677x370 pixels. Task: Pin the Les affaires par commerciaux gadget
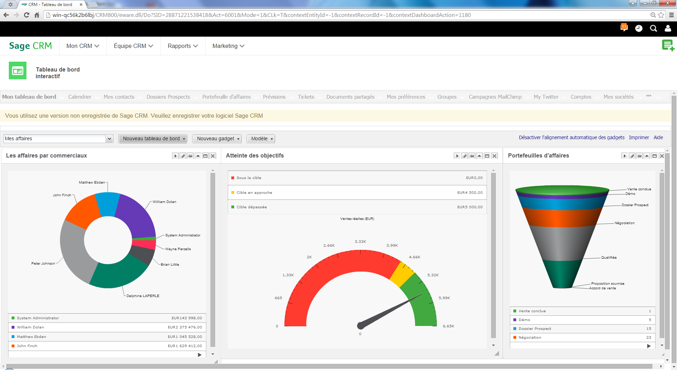click(190, 156)
